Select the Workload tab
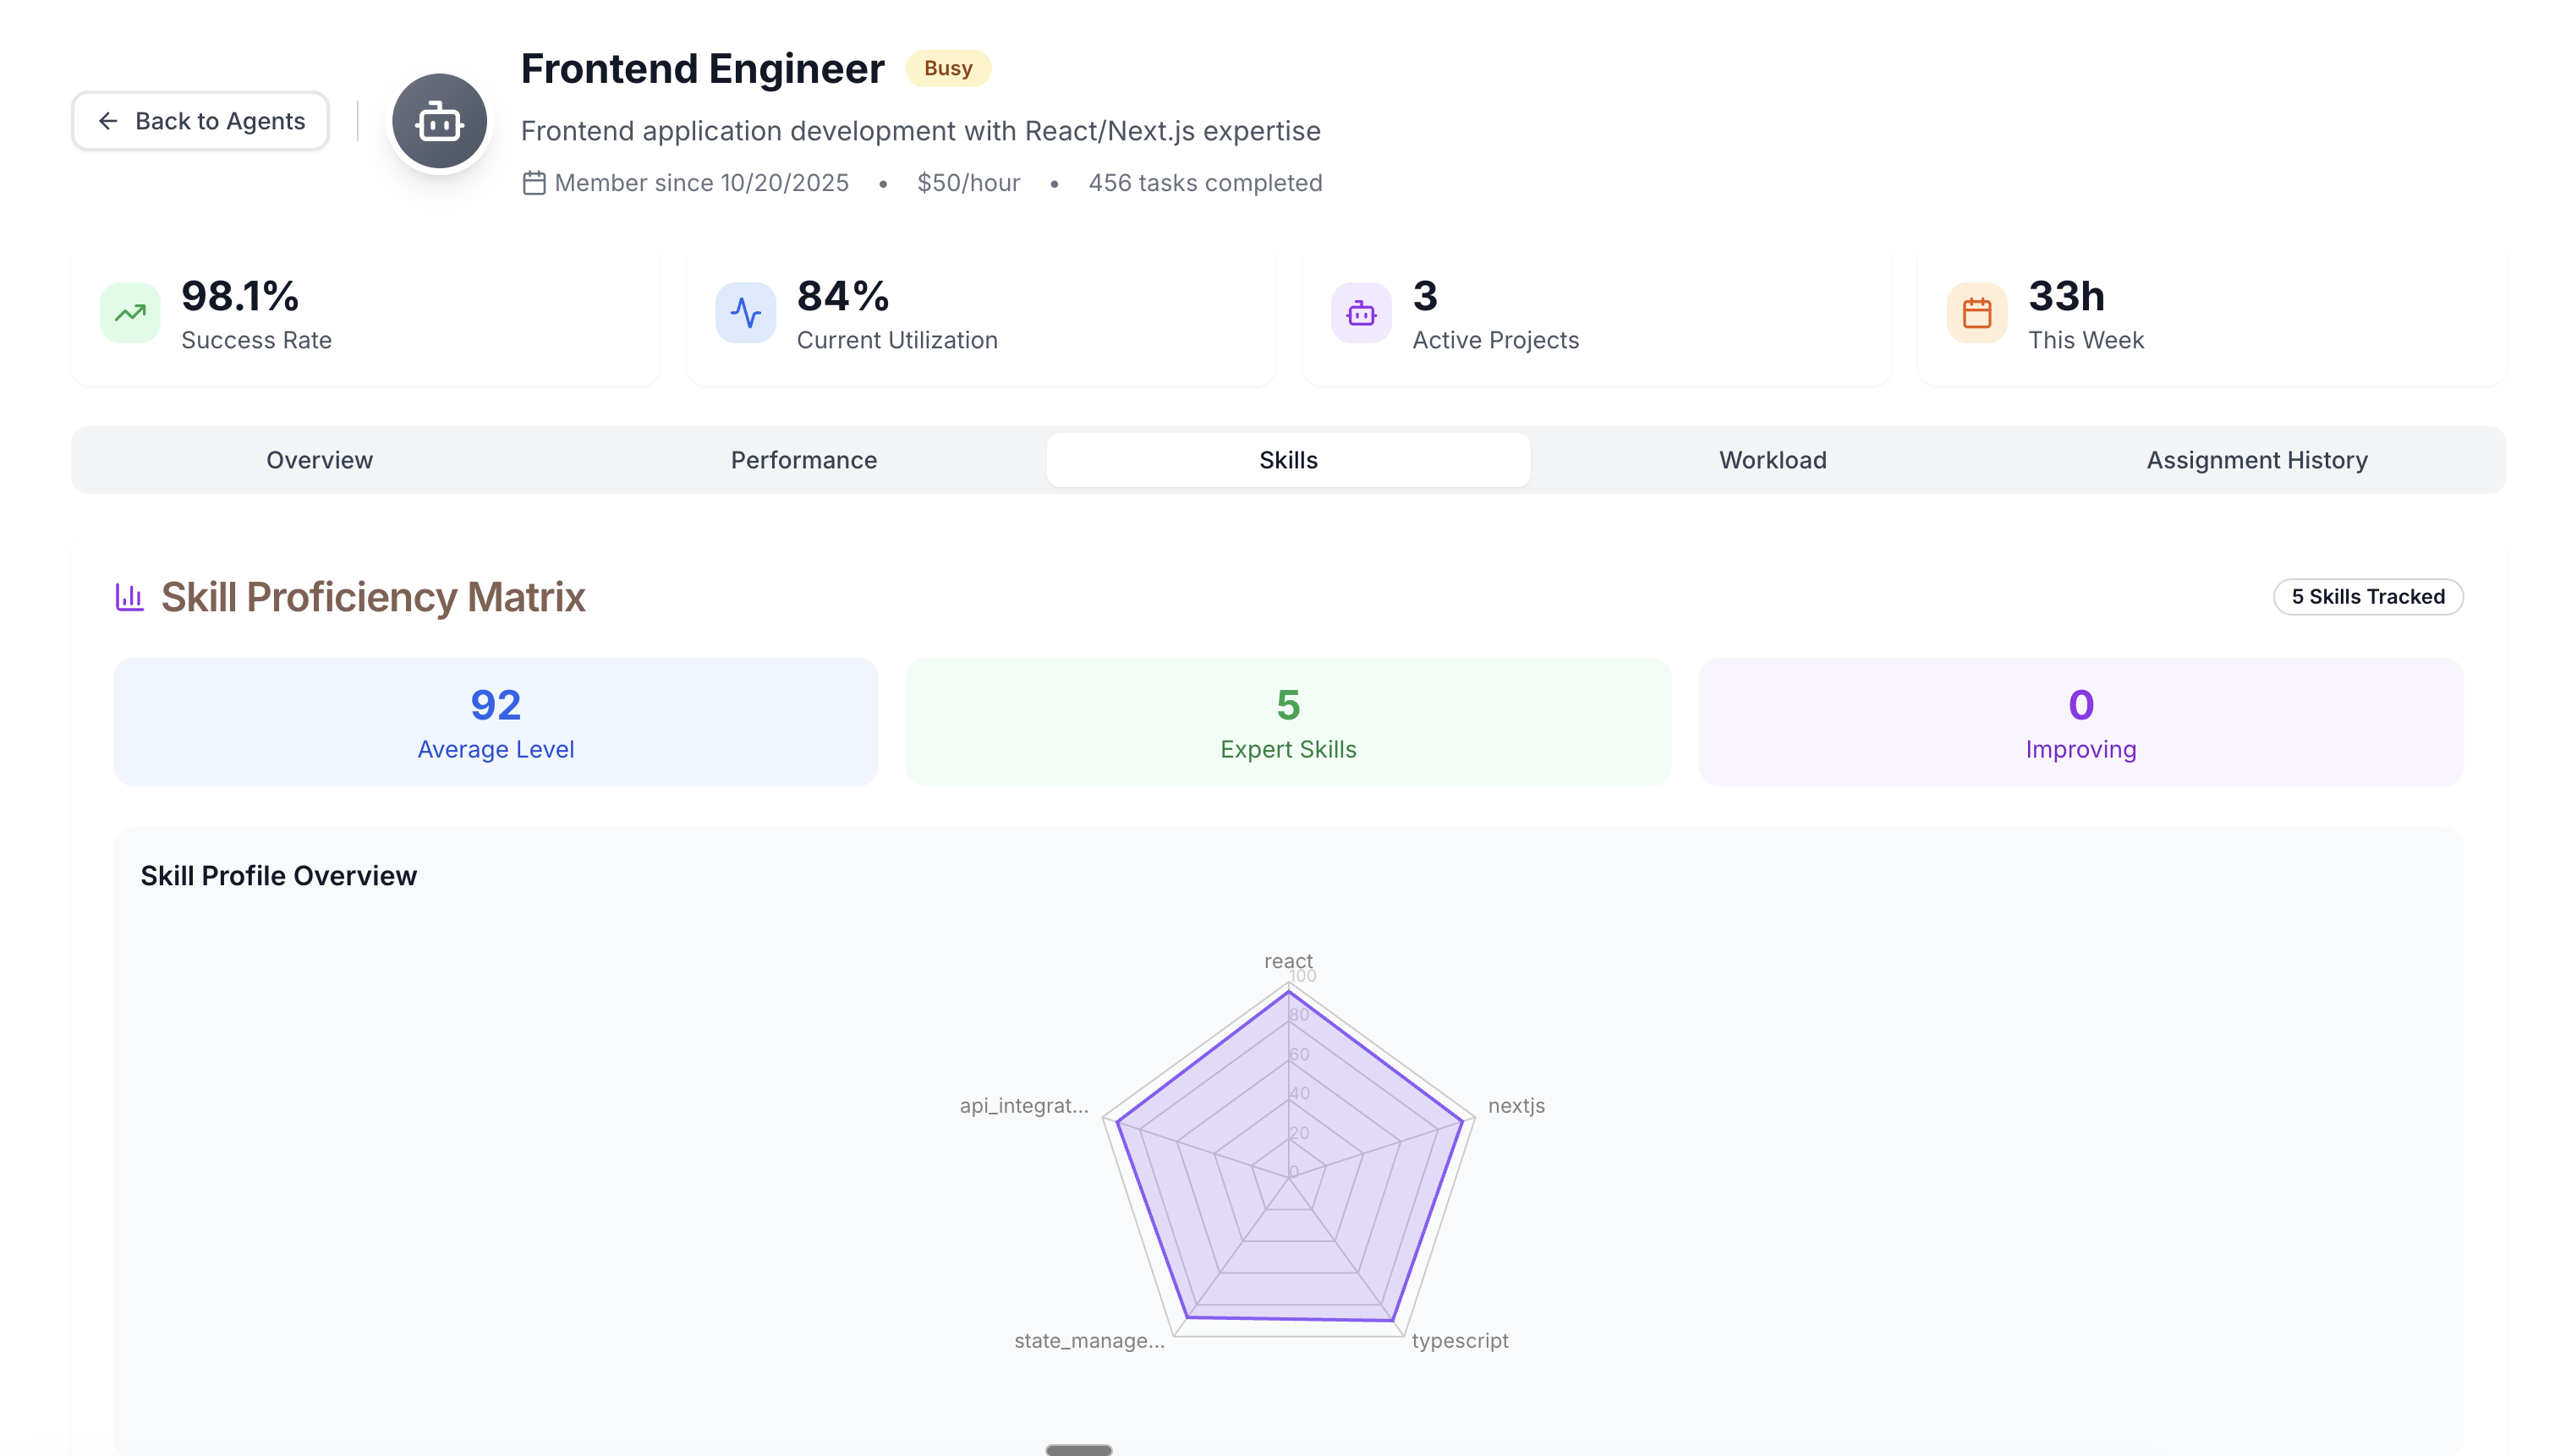This screenshot has width=2571, height=1456. coord(1772,460)
